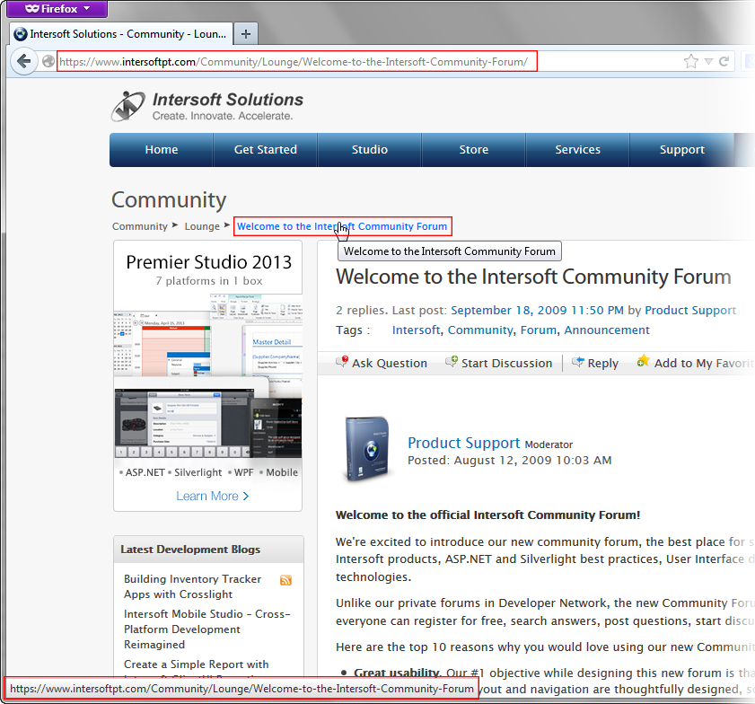Click the Reply label
This screenshot has height=704, width=755.
(x=603, y=364)
